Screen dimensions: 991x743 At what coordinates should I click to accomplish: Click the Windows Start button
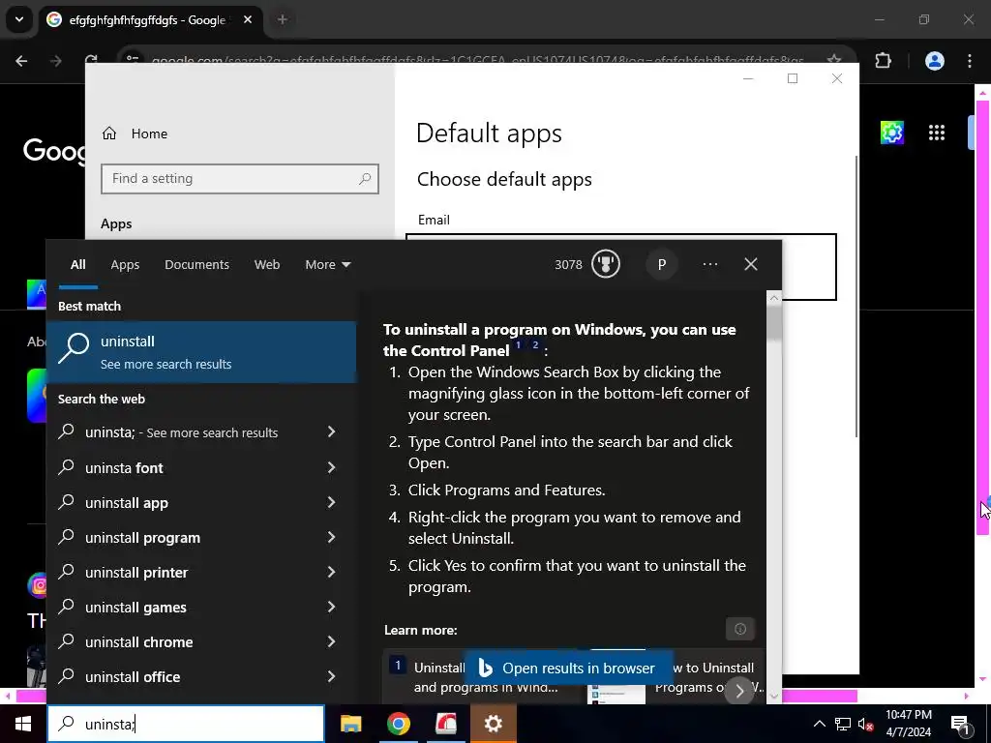[x=23, y=724]
